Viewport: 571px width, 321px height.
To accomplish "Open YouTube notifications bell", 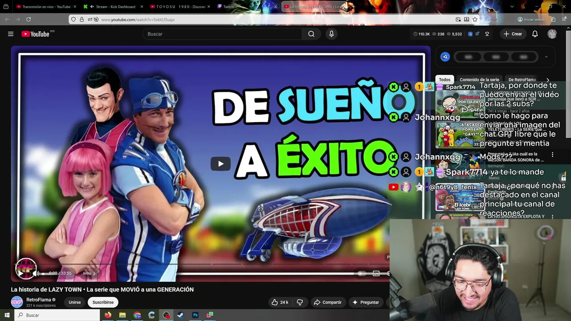I will pos(535,34).
